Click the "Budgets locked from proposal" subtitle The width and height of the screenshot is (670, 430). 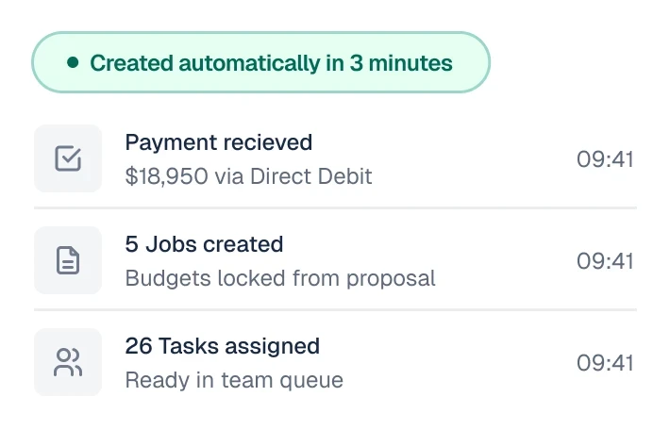[280, 278]
